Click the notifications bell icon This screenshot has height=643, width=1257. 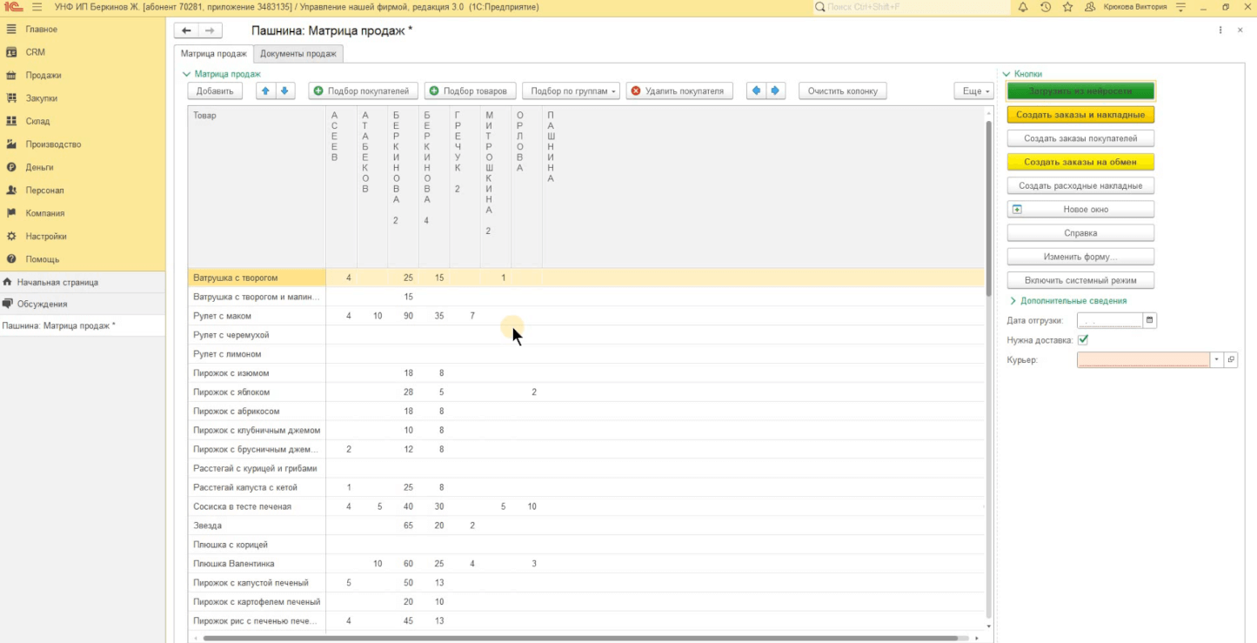point(1023,7)
